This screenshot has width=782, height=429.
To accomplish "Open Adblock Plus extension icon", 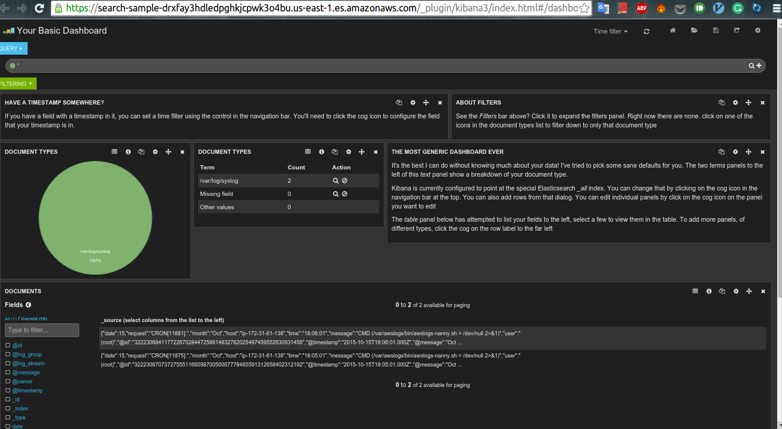I will point(641,8).
